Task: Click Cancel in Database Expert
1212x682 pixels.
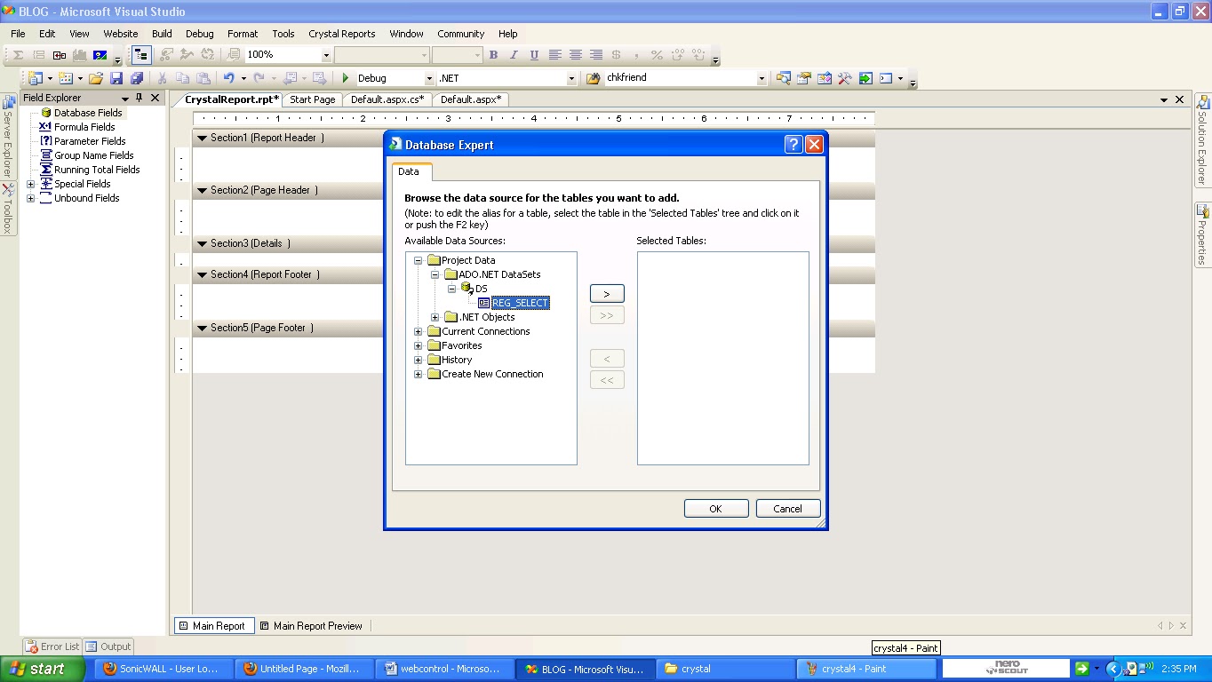Action: [787, 509]
